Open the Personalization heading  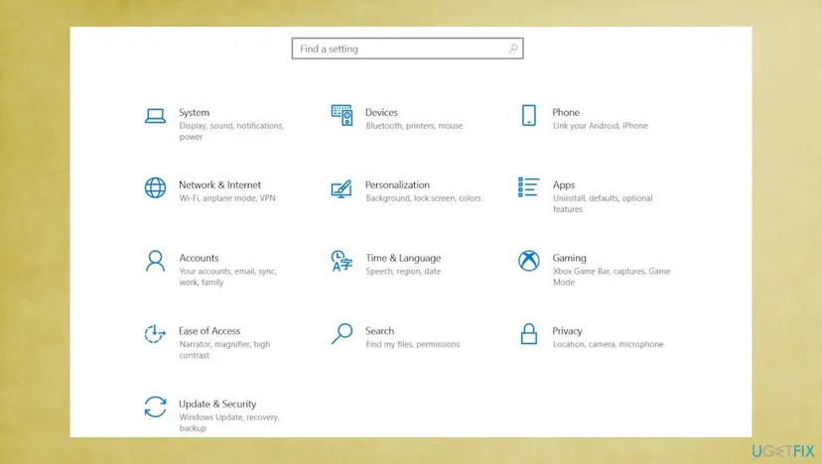397,184
